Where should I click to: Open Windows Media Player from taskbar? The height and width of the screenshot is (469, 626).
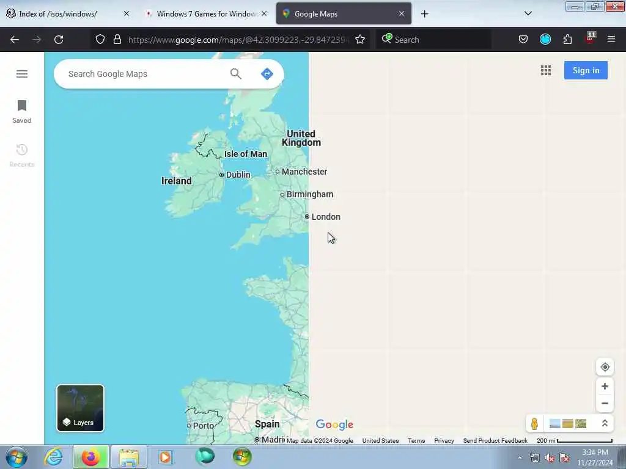[x=165, y=457]
